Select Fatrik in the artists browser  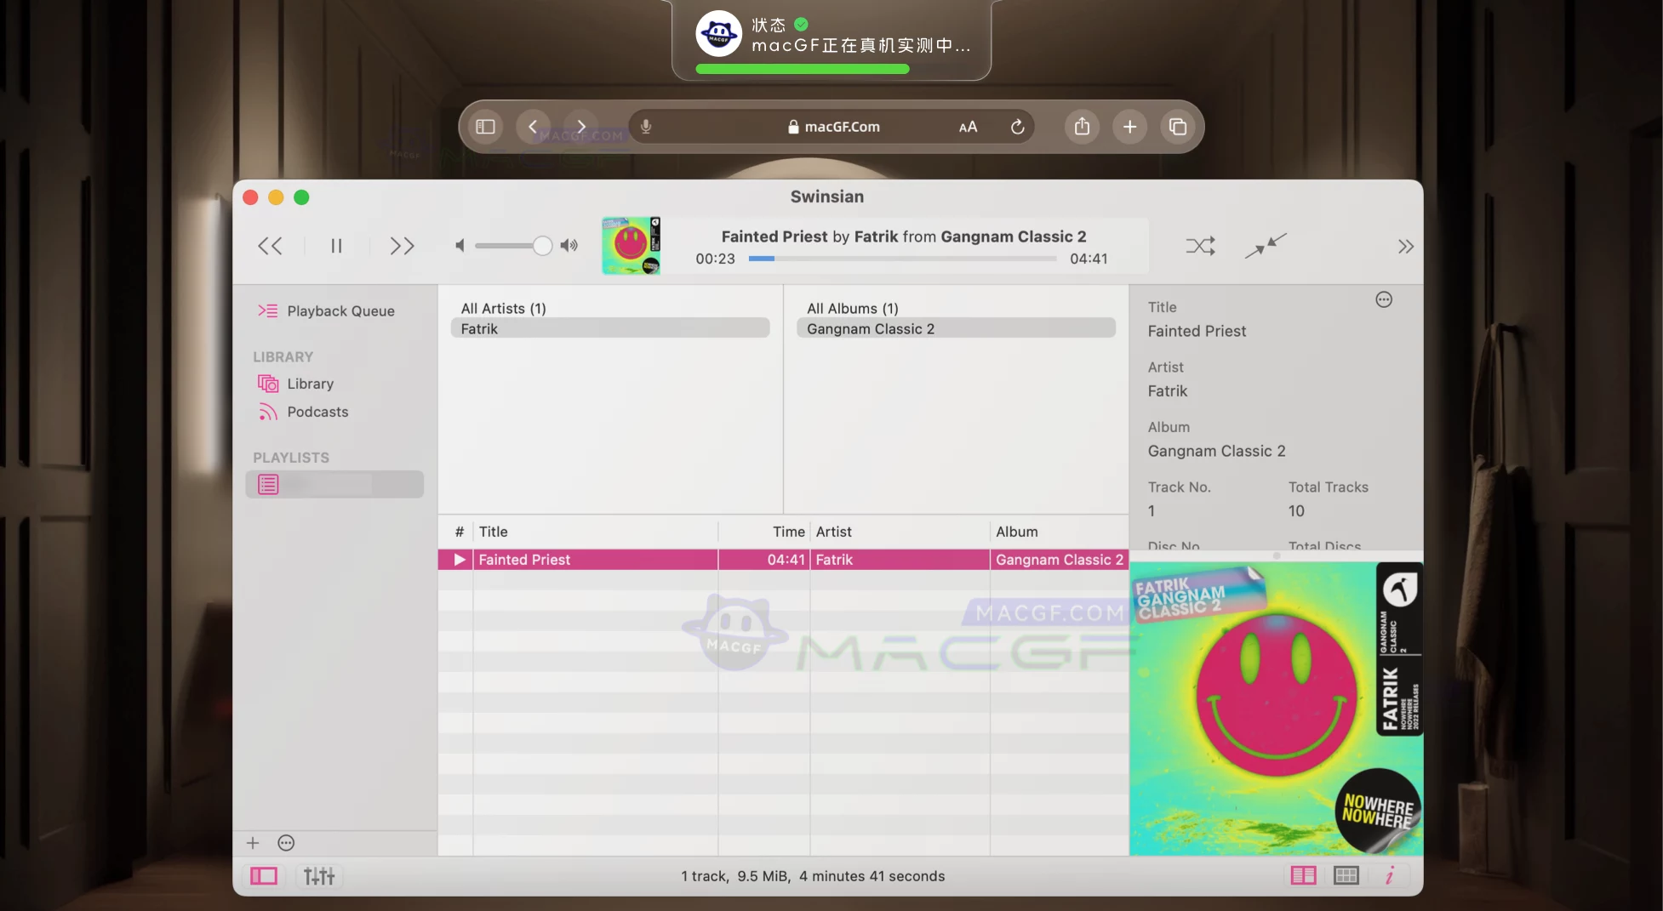click(609, 329)
